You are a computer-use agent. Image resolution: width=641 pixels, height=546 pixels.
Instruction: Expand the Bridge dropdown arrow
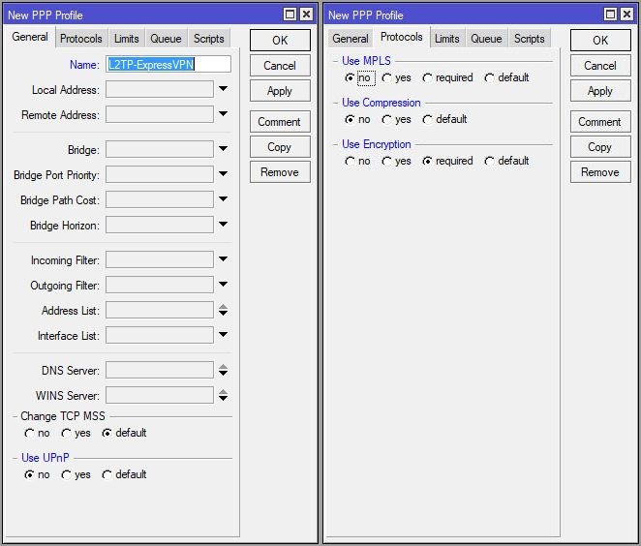pyautogui.click(x=223, y=149)
